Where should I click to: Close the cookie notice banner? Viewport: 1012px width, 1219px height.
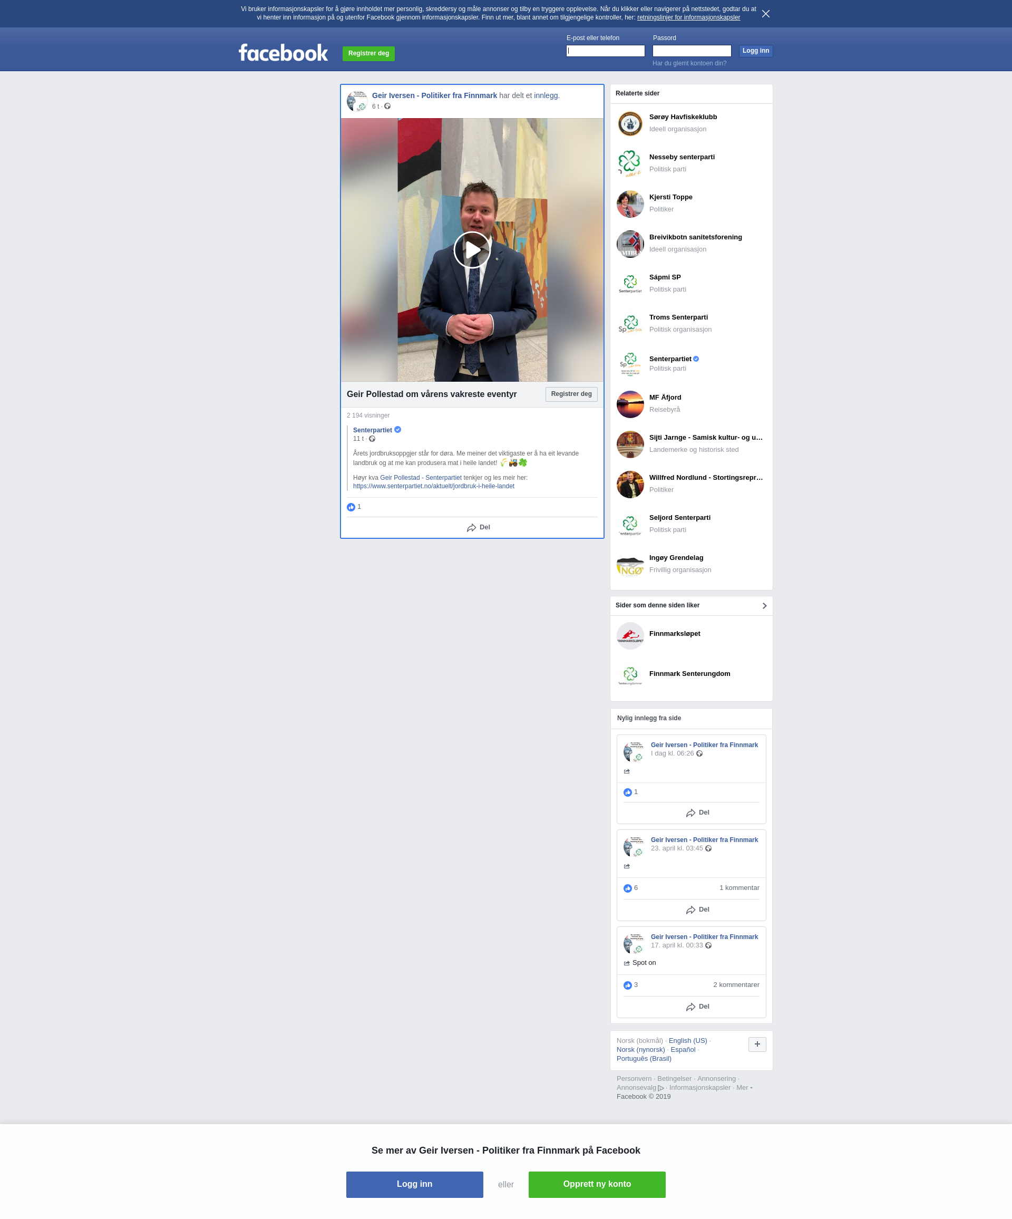765,14
